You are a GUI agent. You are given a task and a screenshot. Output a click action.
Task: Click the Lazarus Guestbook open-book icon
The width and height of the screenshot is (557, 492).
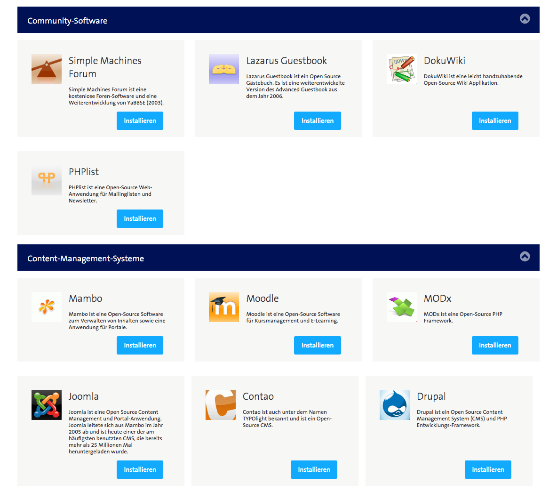pos(224,69)
